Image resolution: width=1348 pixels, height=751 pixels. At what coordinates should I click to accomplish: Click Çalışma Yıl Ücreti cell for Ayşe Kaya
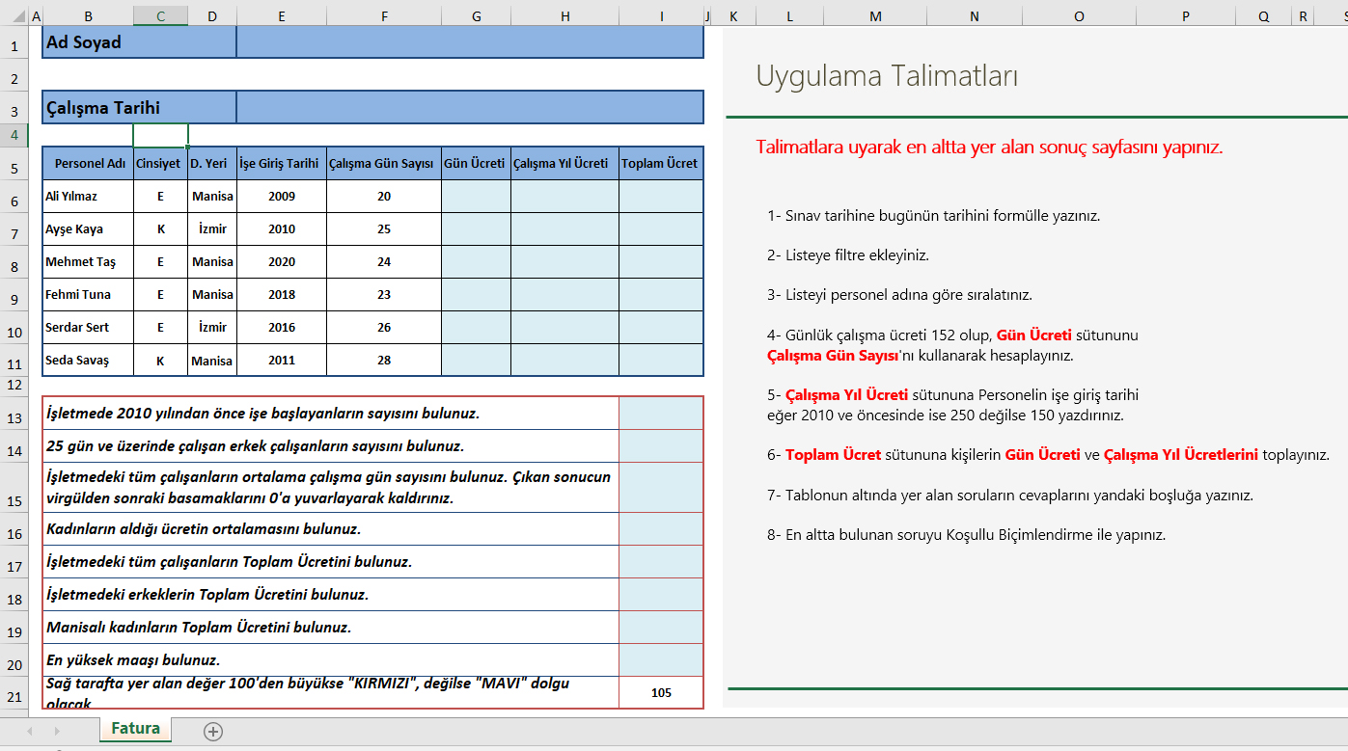pos(564,229)
